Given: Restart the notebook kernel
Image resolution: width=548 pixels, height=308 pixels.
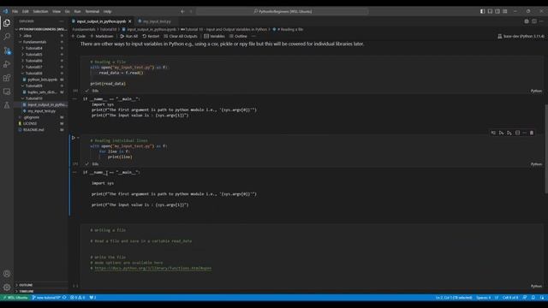Looking at the screenshot, I should point(151,36).
